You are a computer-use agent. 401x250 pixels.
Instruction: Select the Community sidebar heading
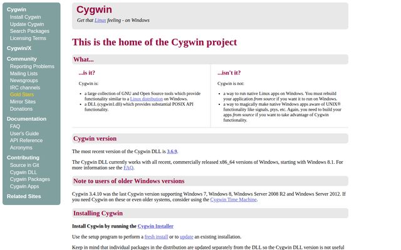point(22,59)
